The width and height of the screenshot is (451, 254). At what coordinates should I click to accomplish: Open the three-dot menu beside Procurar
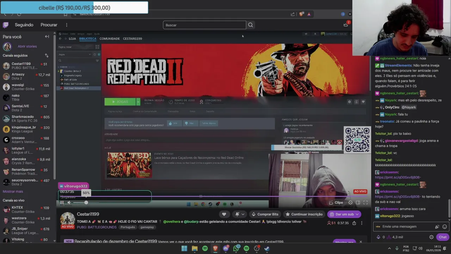point(66,25)
